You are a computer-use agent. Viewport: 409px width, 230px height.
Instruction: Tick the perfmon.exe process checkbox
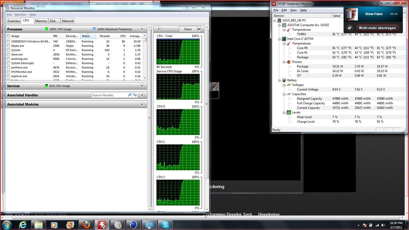click(x=8, y=67)
